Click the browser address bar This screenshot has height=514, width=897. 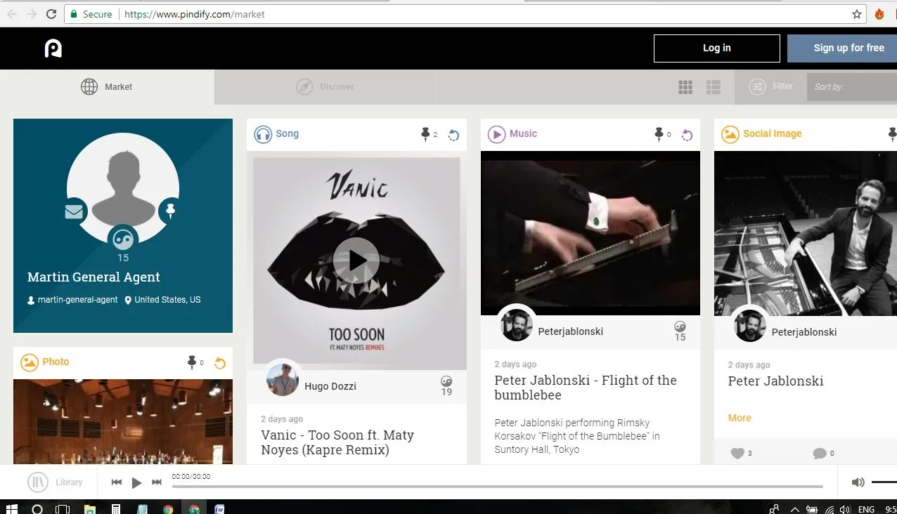tap(464, 14)
